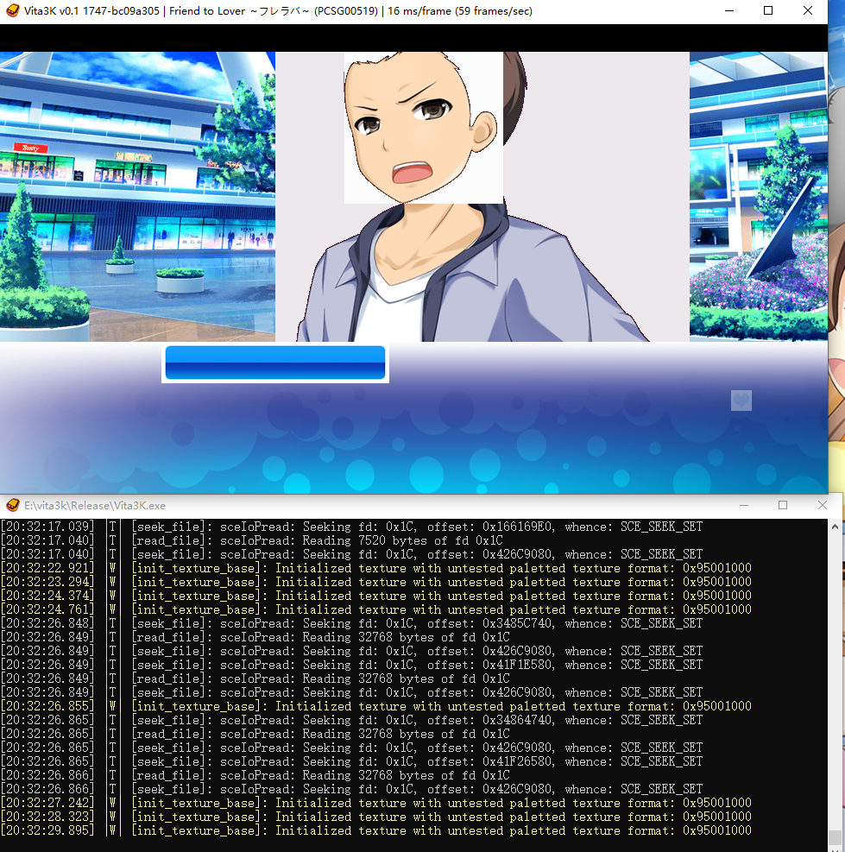The image size is (845, 852).
Task: Click the angry character's face portrait
Action: pos(423,128)
